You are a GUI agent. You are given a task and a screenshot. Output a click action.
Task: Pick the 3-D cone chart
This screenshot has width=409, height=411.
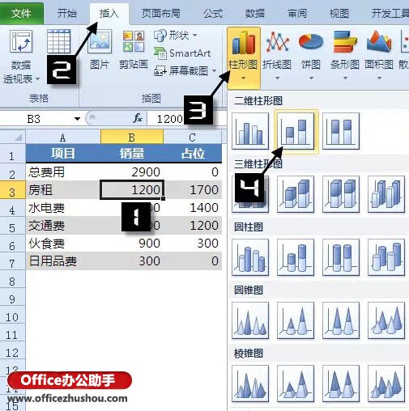coord(386,320)
